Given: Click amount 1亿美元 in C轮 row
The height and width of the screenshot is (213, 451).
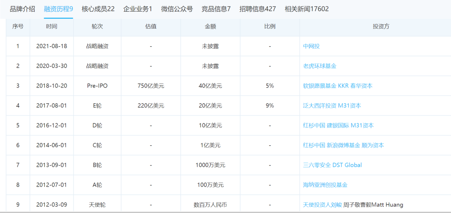Looking at the screenshot, I should tap(210, 145).
